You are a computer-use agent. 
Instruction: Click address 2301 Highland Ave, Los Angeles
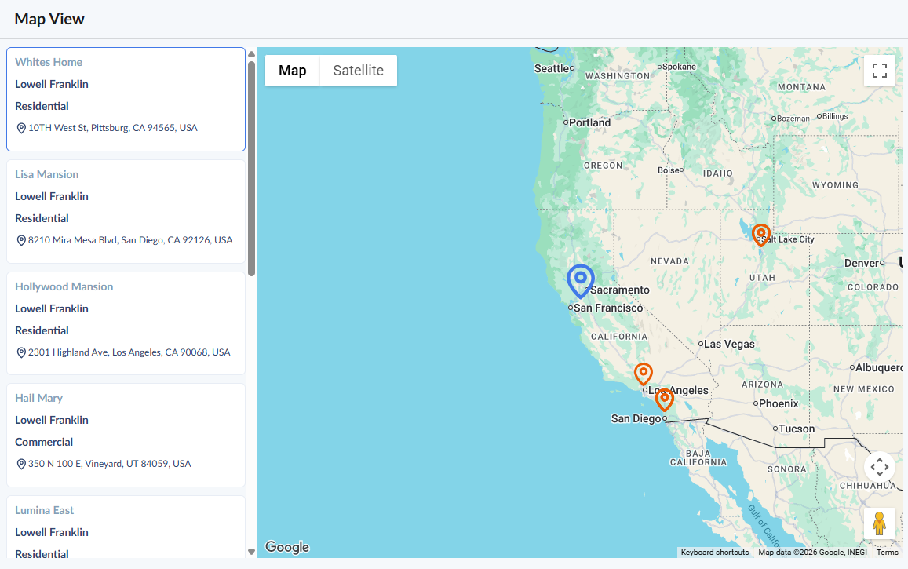tap(129, 352)
